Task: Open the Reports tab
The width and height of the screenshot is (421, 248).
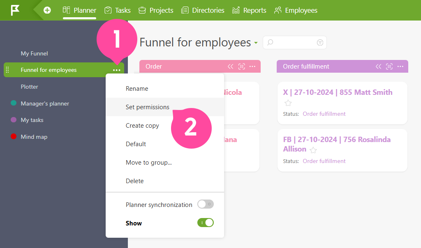Action: tap(249, 10)
